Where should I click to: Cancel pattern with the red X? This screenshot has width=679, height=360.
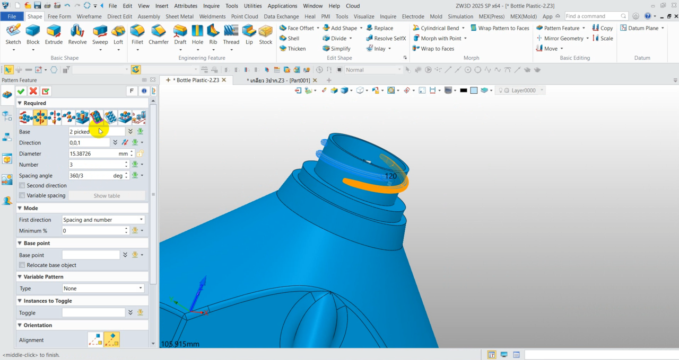pyautogui.click(x=33, y=92)
